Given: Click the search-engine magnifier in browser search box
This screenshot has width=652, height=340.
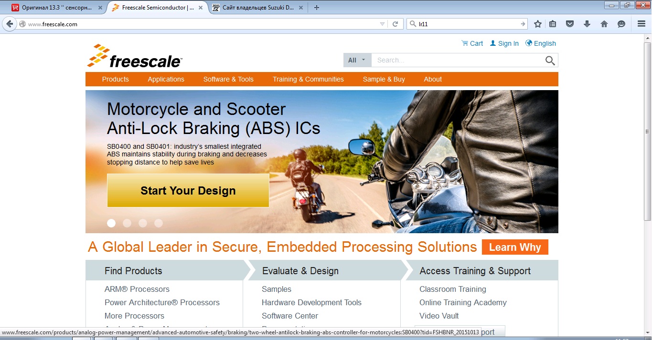Looking at the screenshot, I should [412, 24].
